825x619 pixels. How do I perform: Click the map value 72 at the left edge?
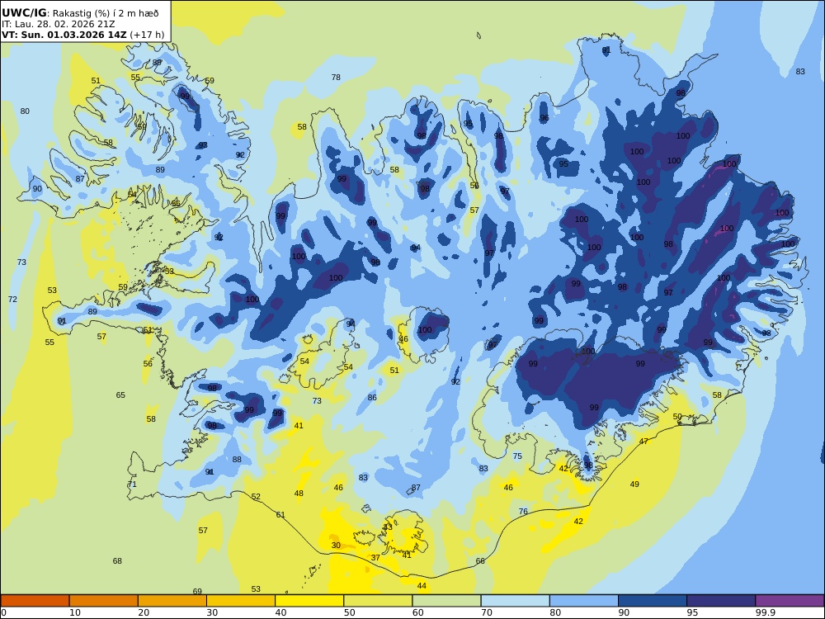pyautogui.click(x=12, y=299)
